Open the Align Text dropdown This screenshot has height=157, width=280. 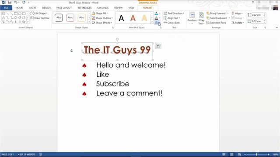pyautogui.click(x=172, y=18)
